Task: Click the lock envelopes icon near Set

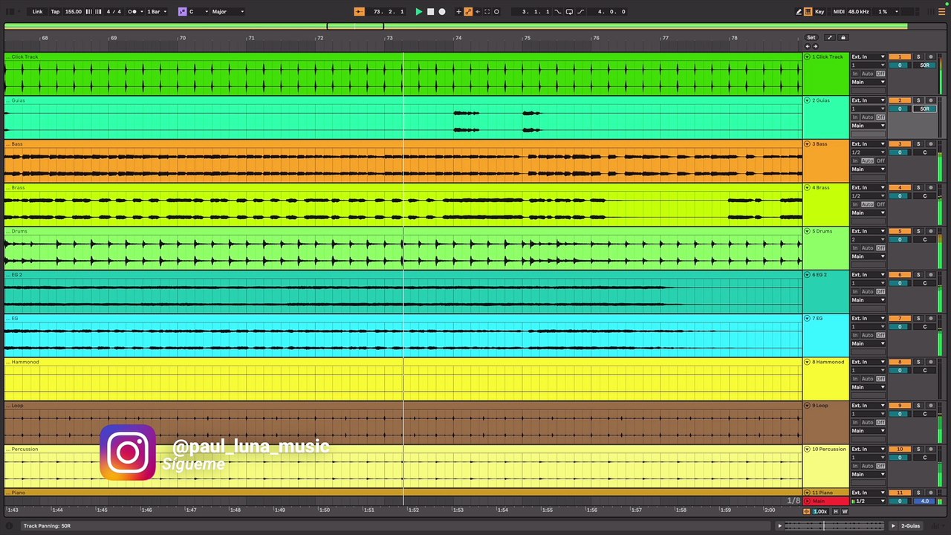Action: pos(843,37)
